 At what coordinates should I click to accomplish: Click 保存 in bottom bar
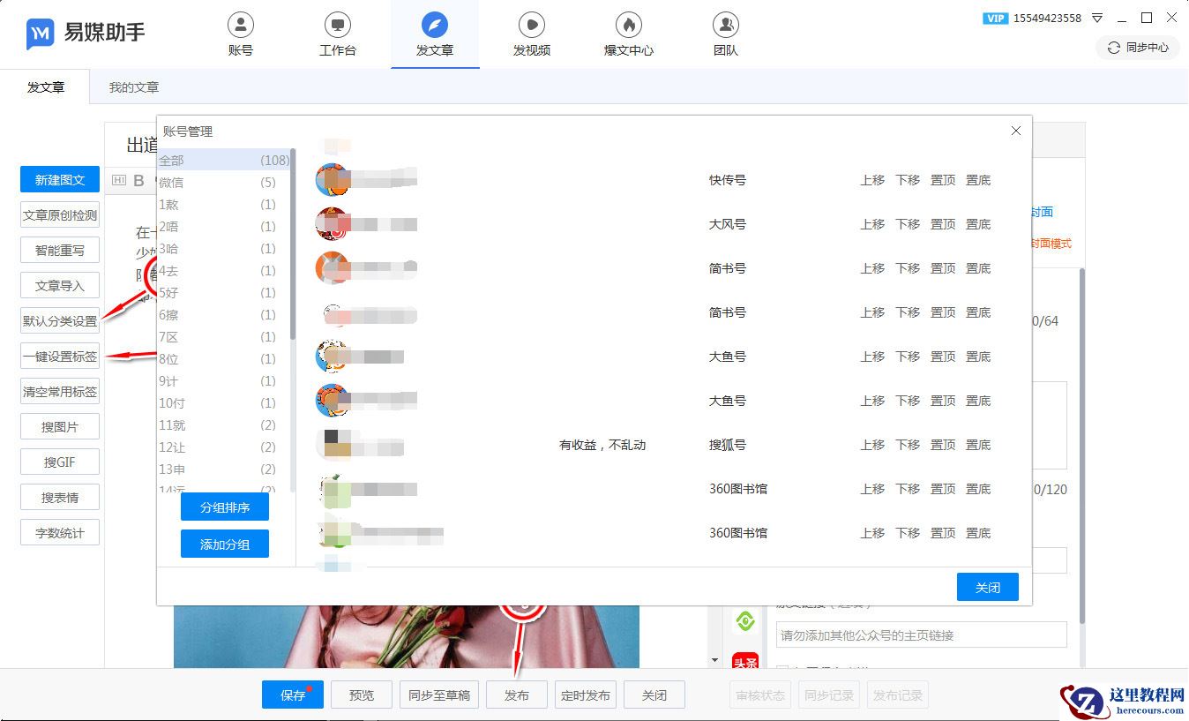point(293,695)
